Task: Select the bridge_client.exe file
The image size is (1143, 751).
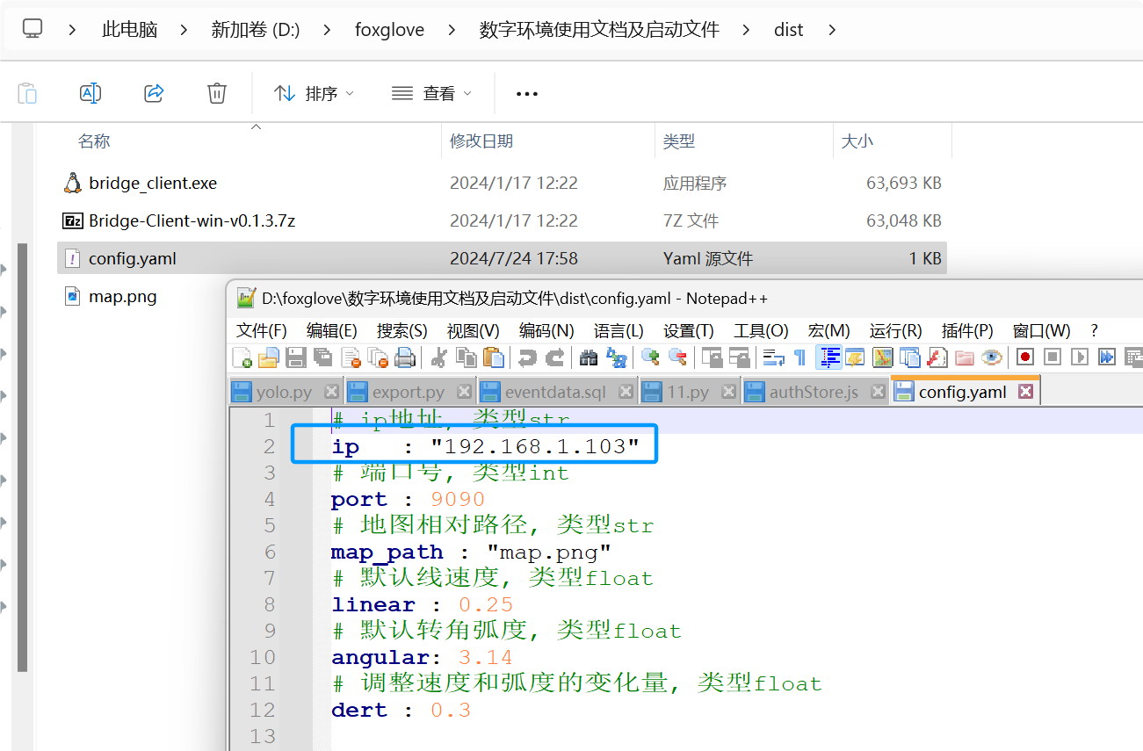Action: tap(153, 183)
